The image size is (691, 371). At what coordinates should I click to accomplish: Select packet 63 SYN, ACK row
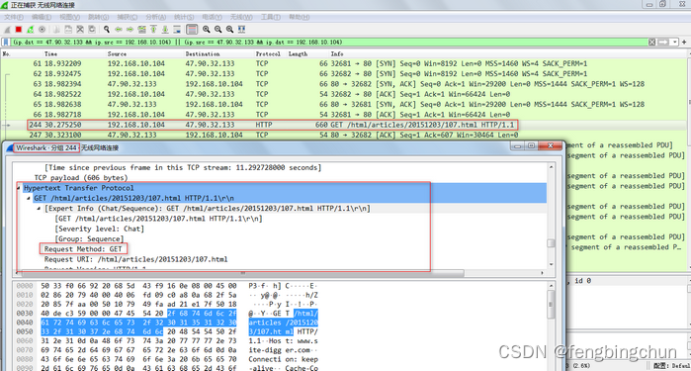tap(344, 84)
